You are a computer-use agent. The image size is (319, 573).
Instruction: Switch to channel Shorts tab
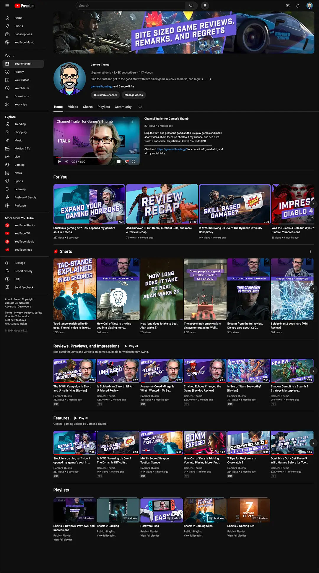(88, 107)
